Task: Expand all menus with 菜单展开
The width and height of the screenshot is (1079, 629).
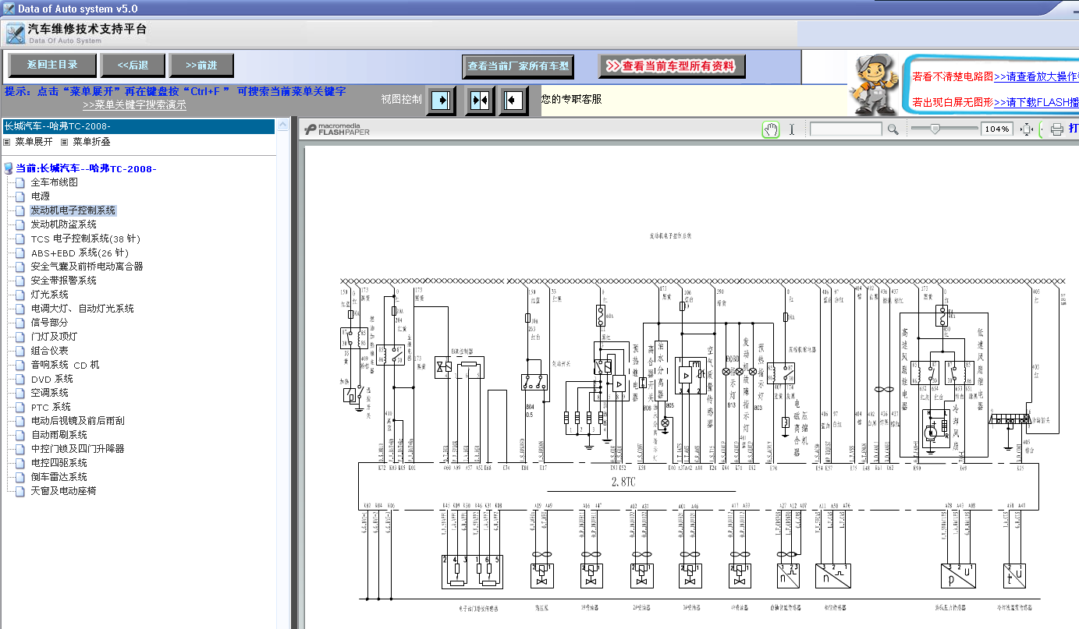Action: (34, 142)
